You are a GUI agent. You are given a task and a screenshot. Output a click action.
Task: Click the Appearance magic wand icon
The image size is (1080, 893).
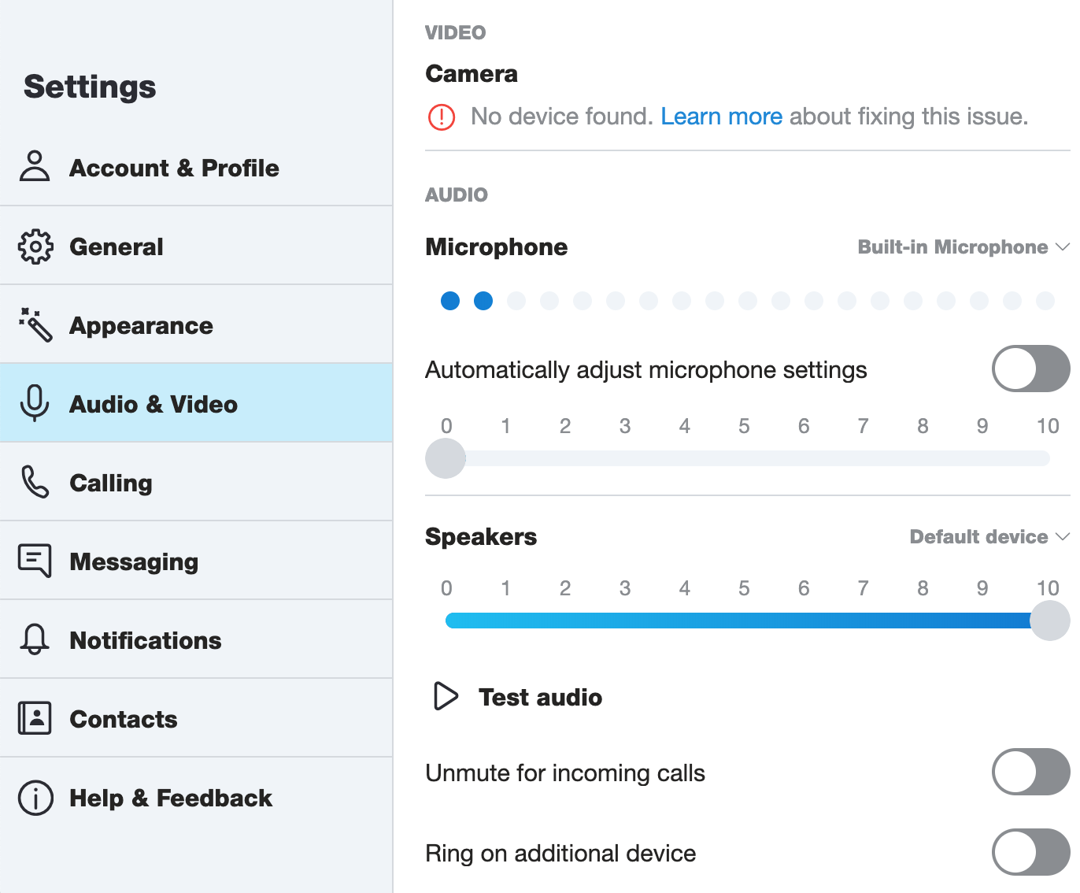pos(35,324)
